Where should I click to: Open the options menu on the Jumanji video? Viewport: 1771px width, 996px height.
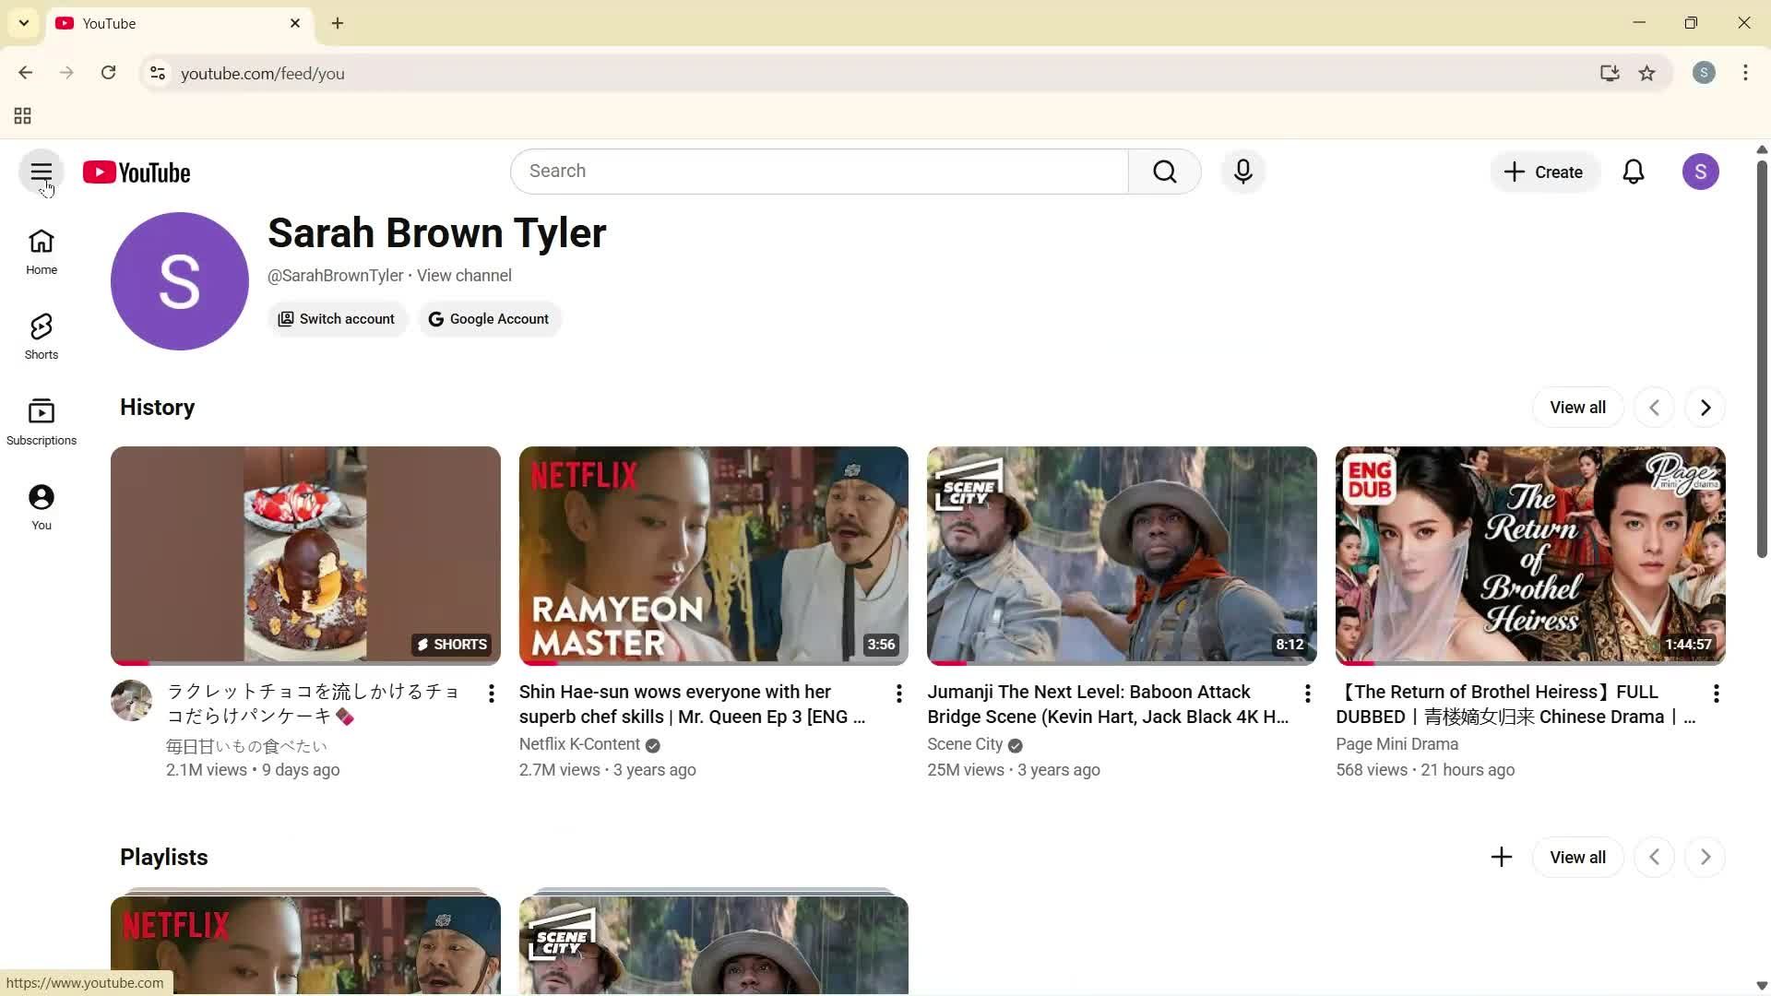(1307, 693)
